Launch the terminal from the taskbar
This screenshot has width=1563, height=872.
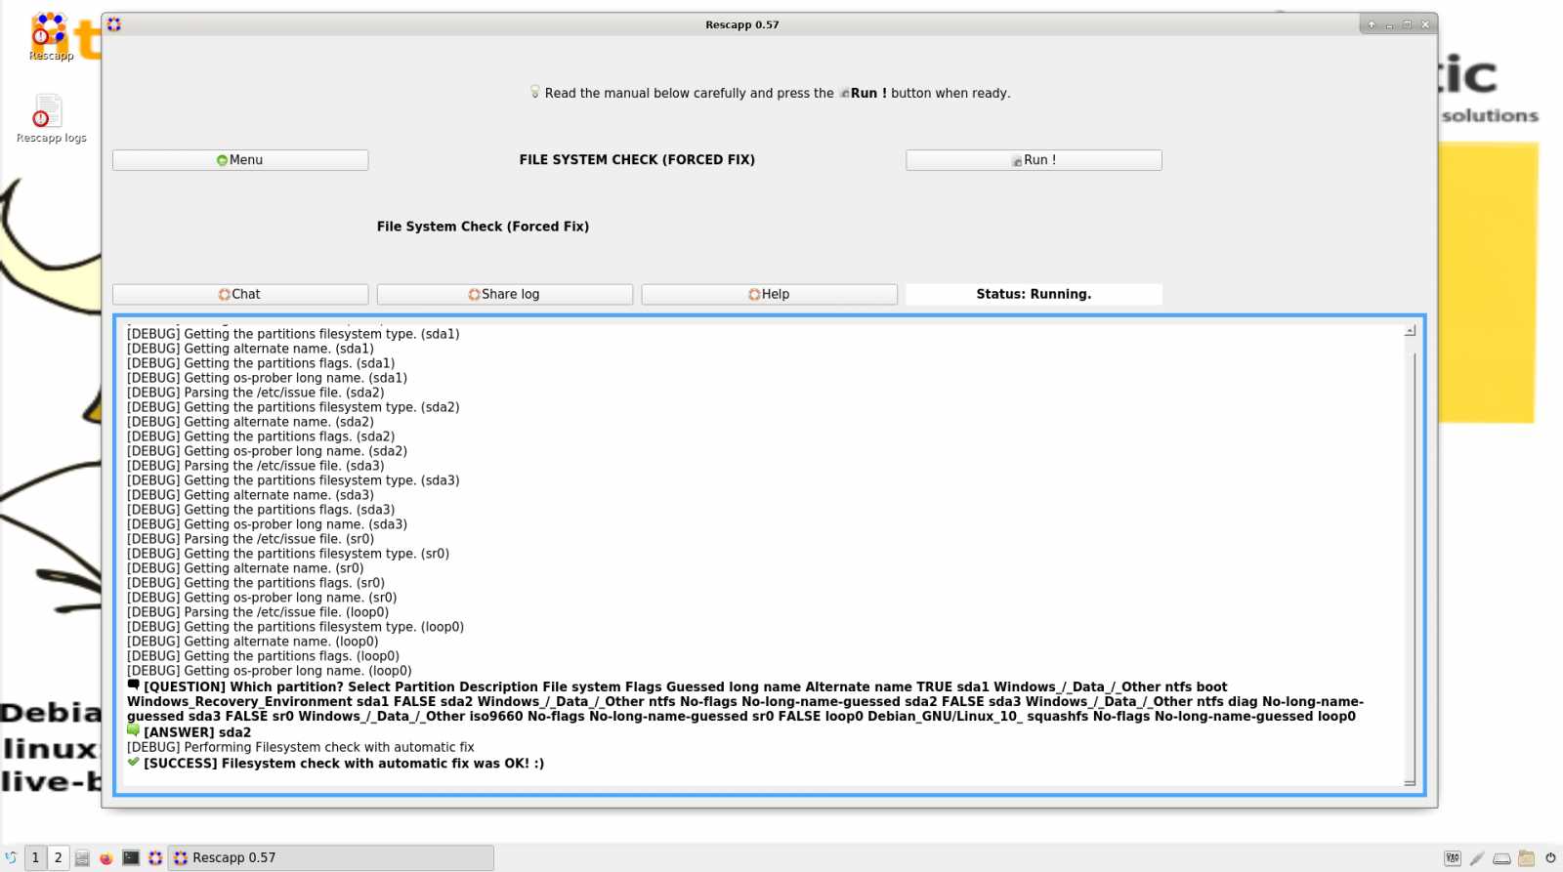tap(131, 858)
